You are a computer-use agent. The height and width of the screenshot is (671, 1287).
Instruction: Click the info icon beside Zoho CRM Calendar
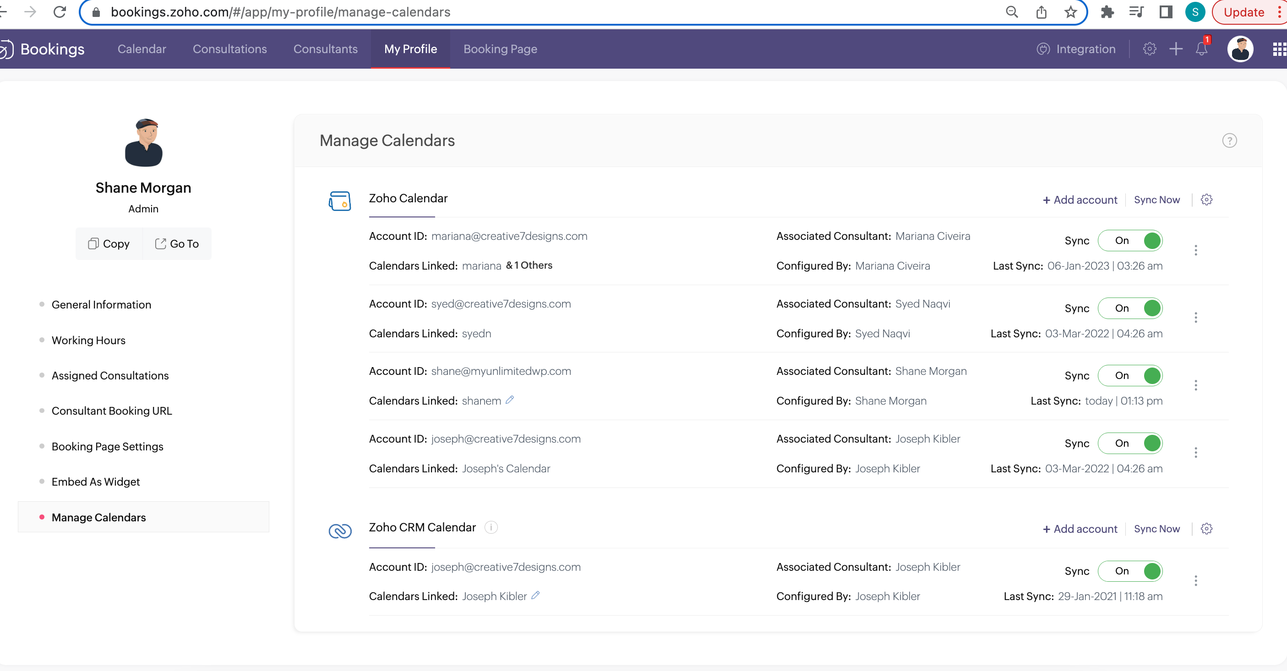coord(491,527)
